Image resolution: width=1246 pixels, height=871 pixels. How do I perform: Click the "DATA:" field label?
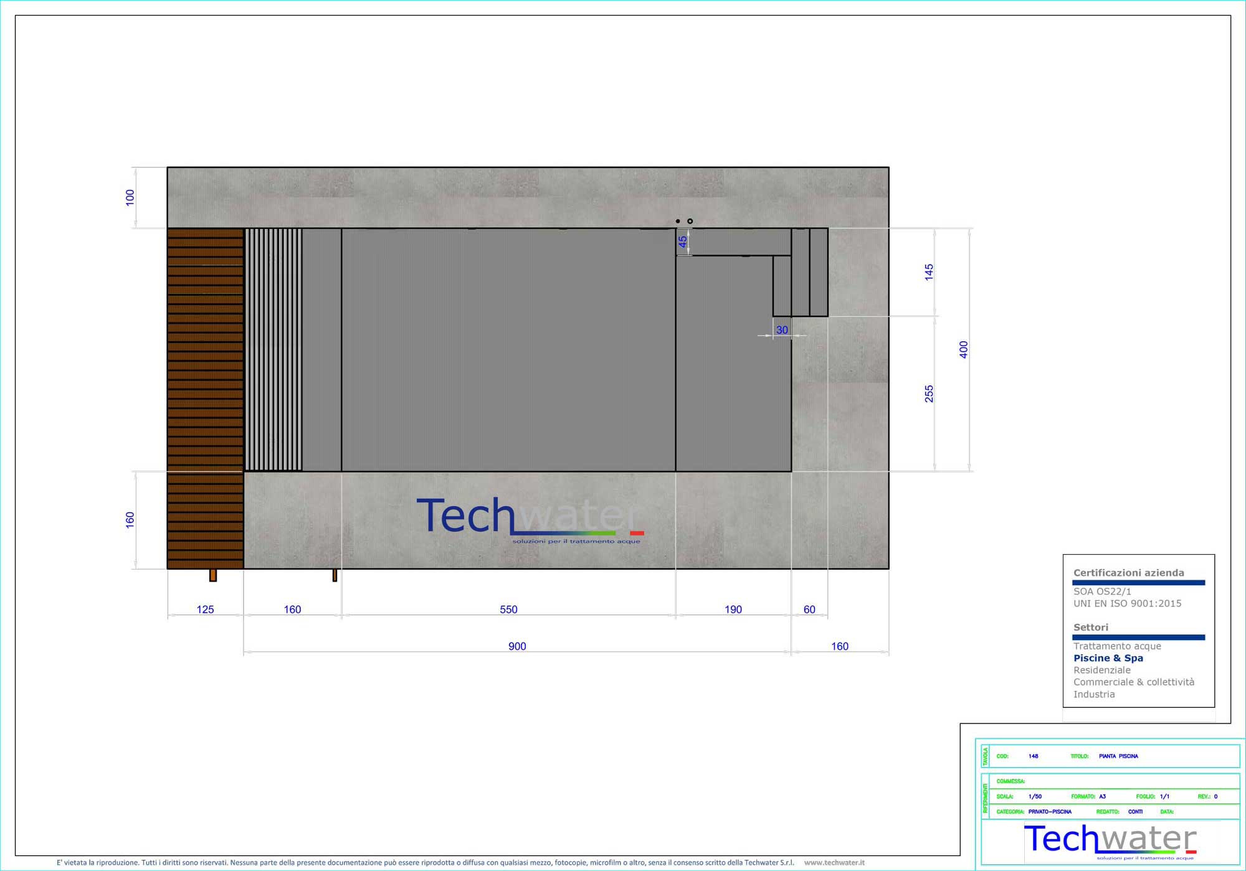[x=1167, y=812]
